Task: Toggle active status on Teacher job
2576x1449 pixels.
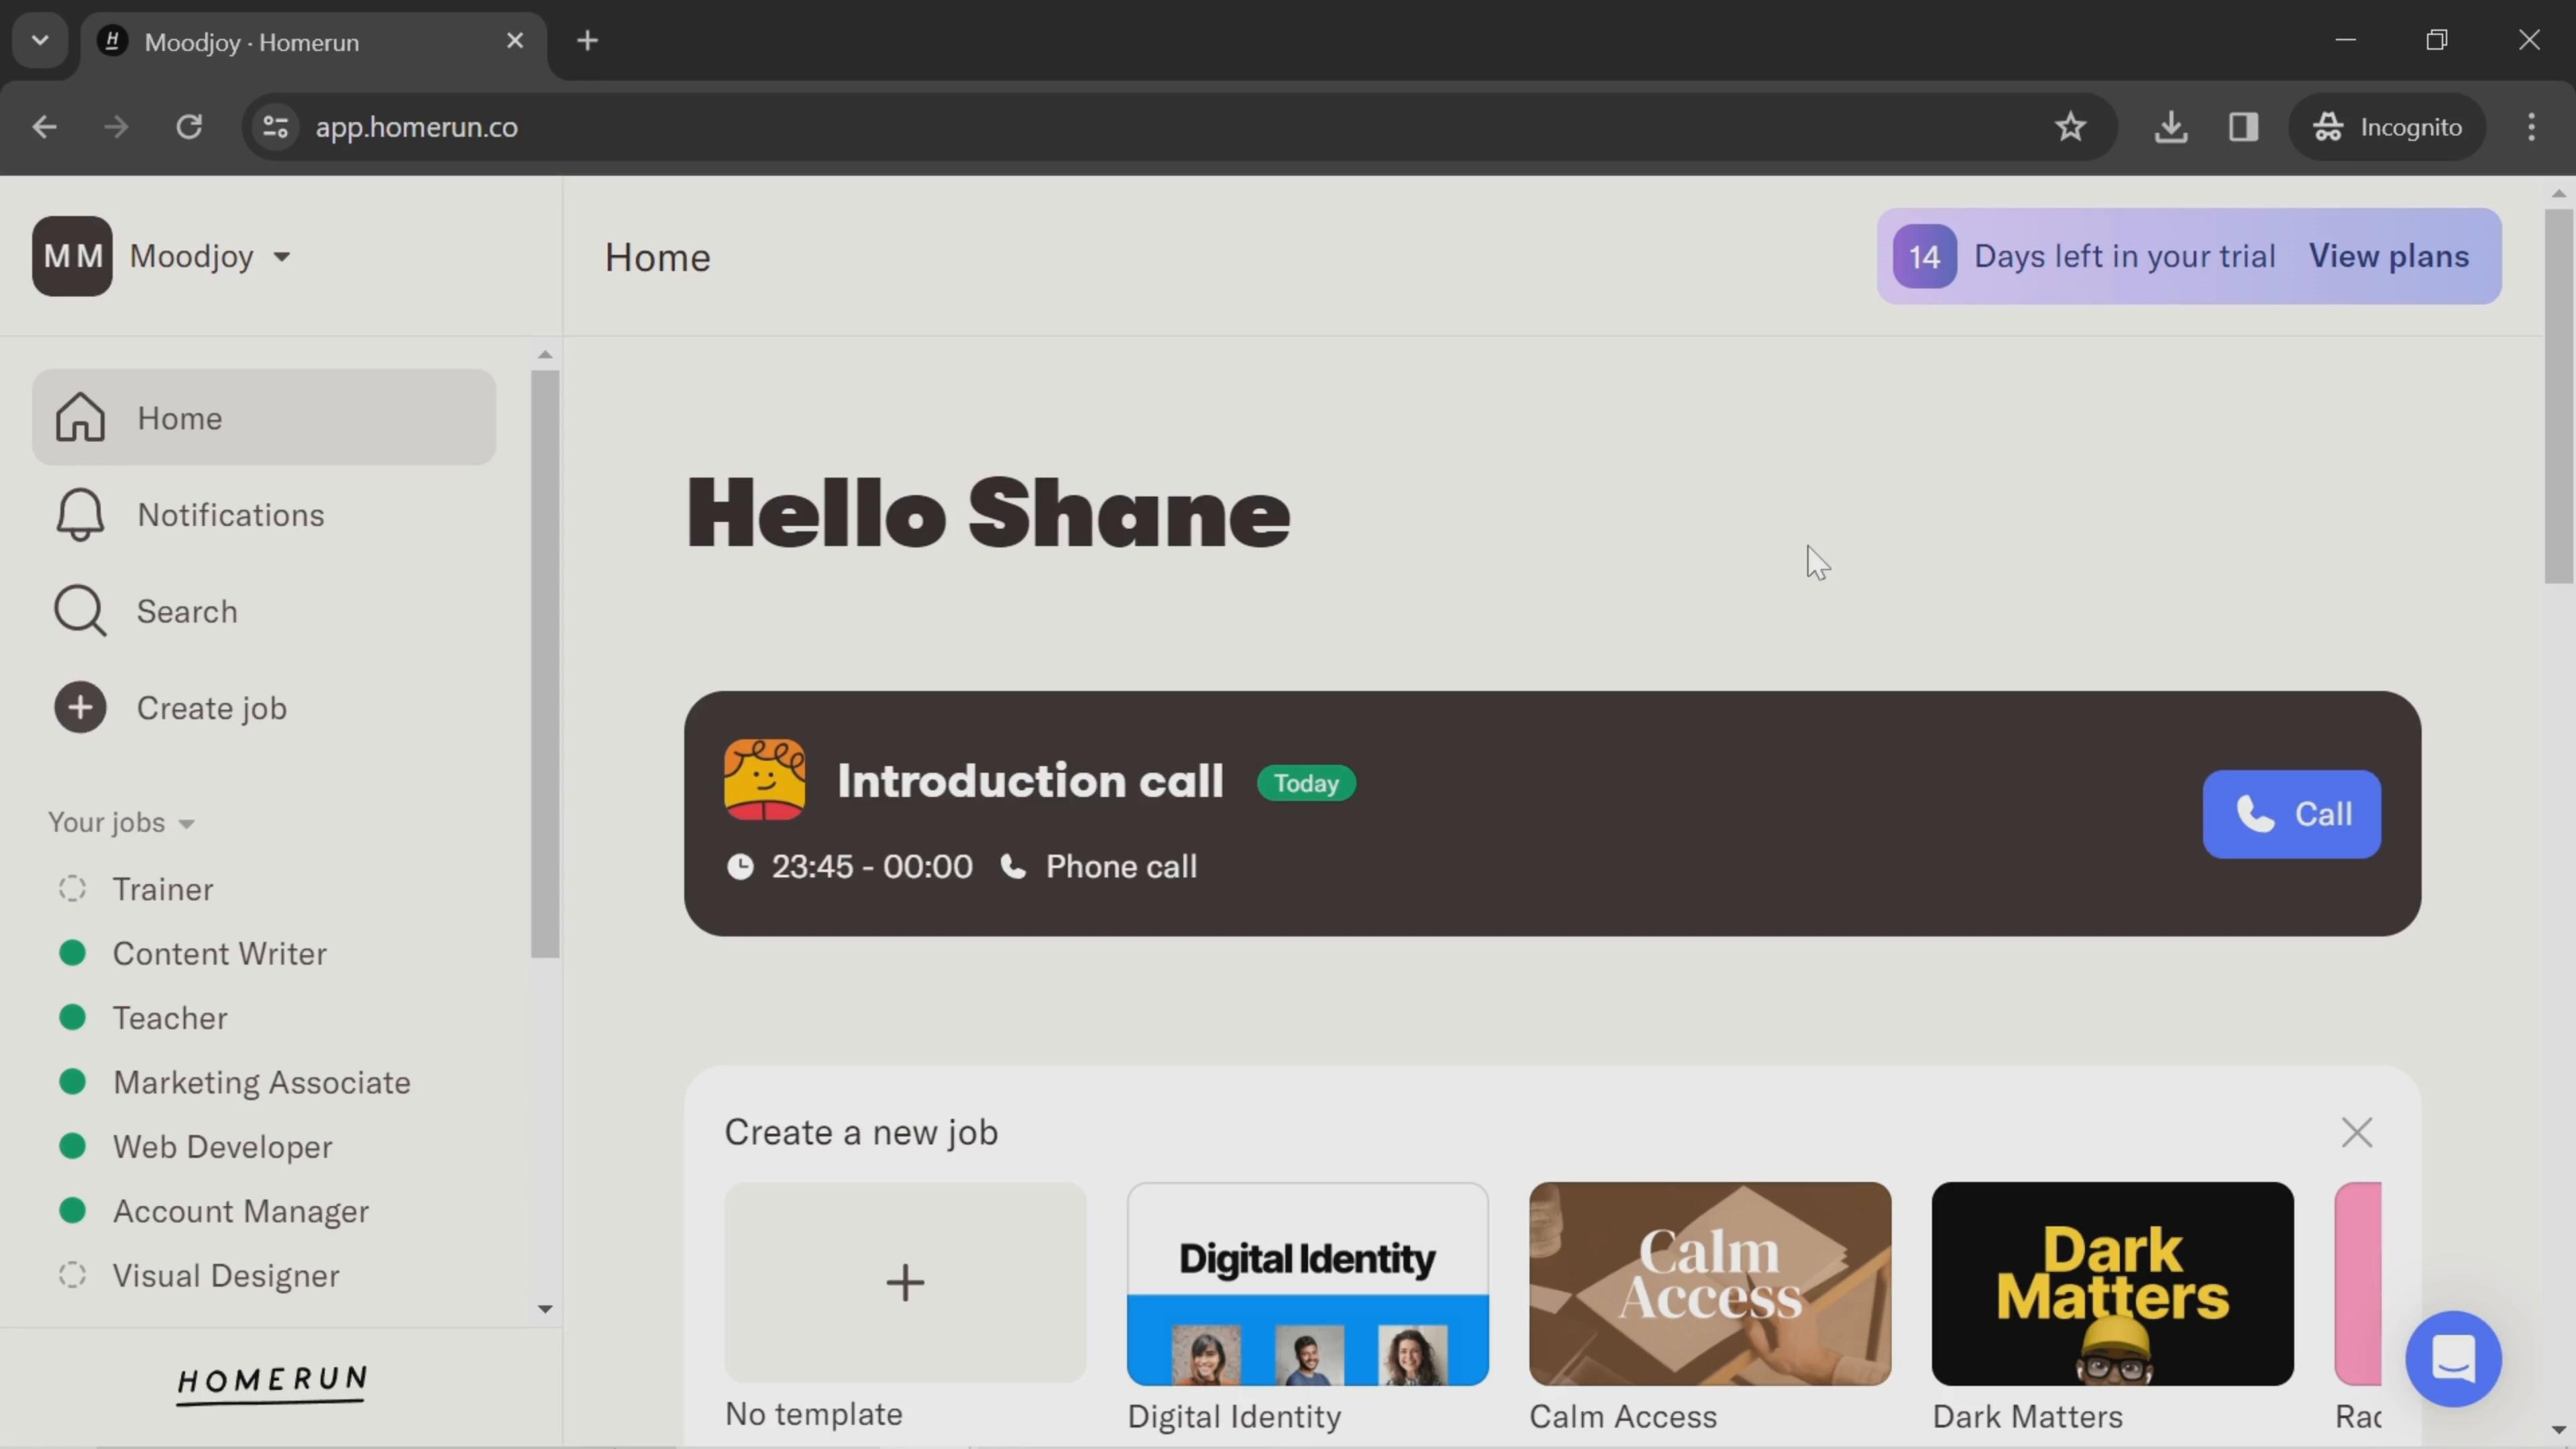Action: tap(70, 1017)
